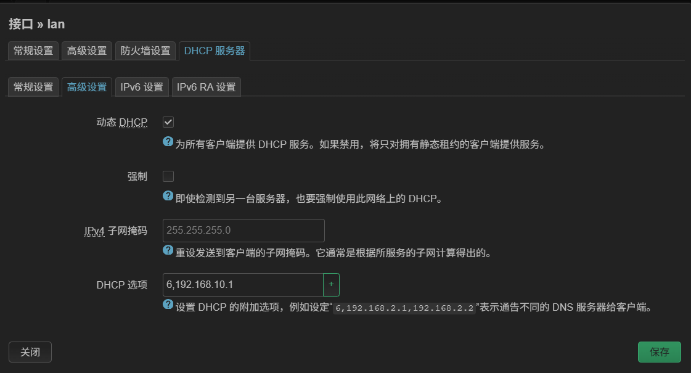Viewport: 691px width, 373px height.
Task: Enable the 强制 checkbox
Action: point(168,176)
